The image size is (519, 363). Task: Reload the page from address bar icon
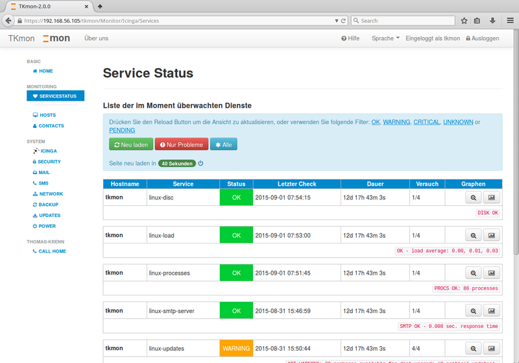tap(343, 21)
